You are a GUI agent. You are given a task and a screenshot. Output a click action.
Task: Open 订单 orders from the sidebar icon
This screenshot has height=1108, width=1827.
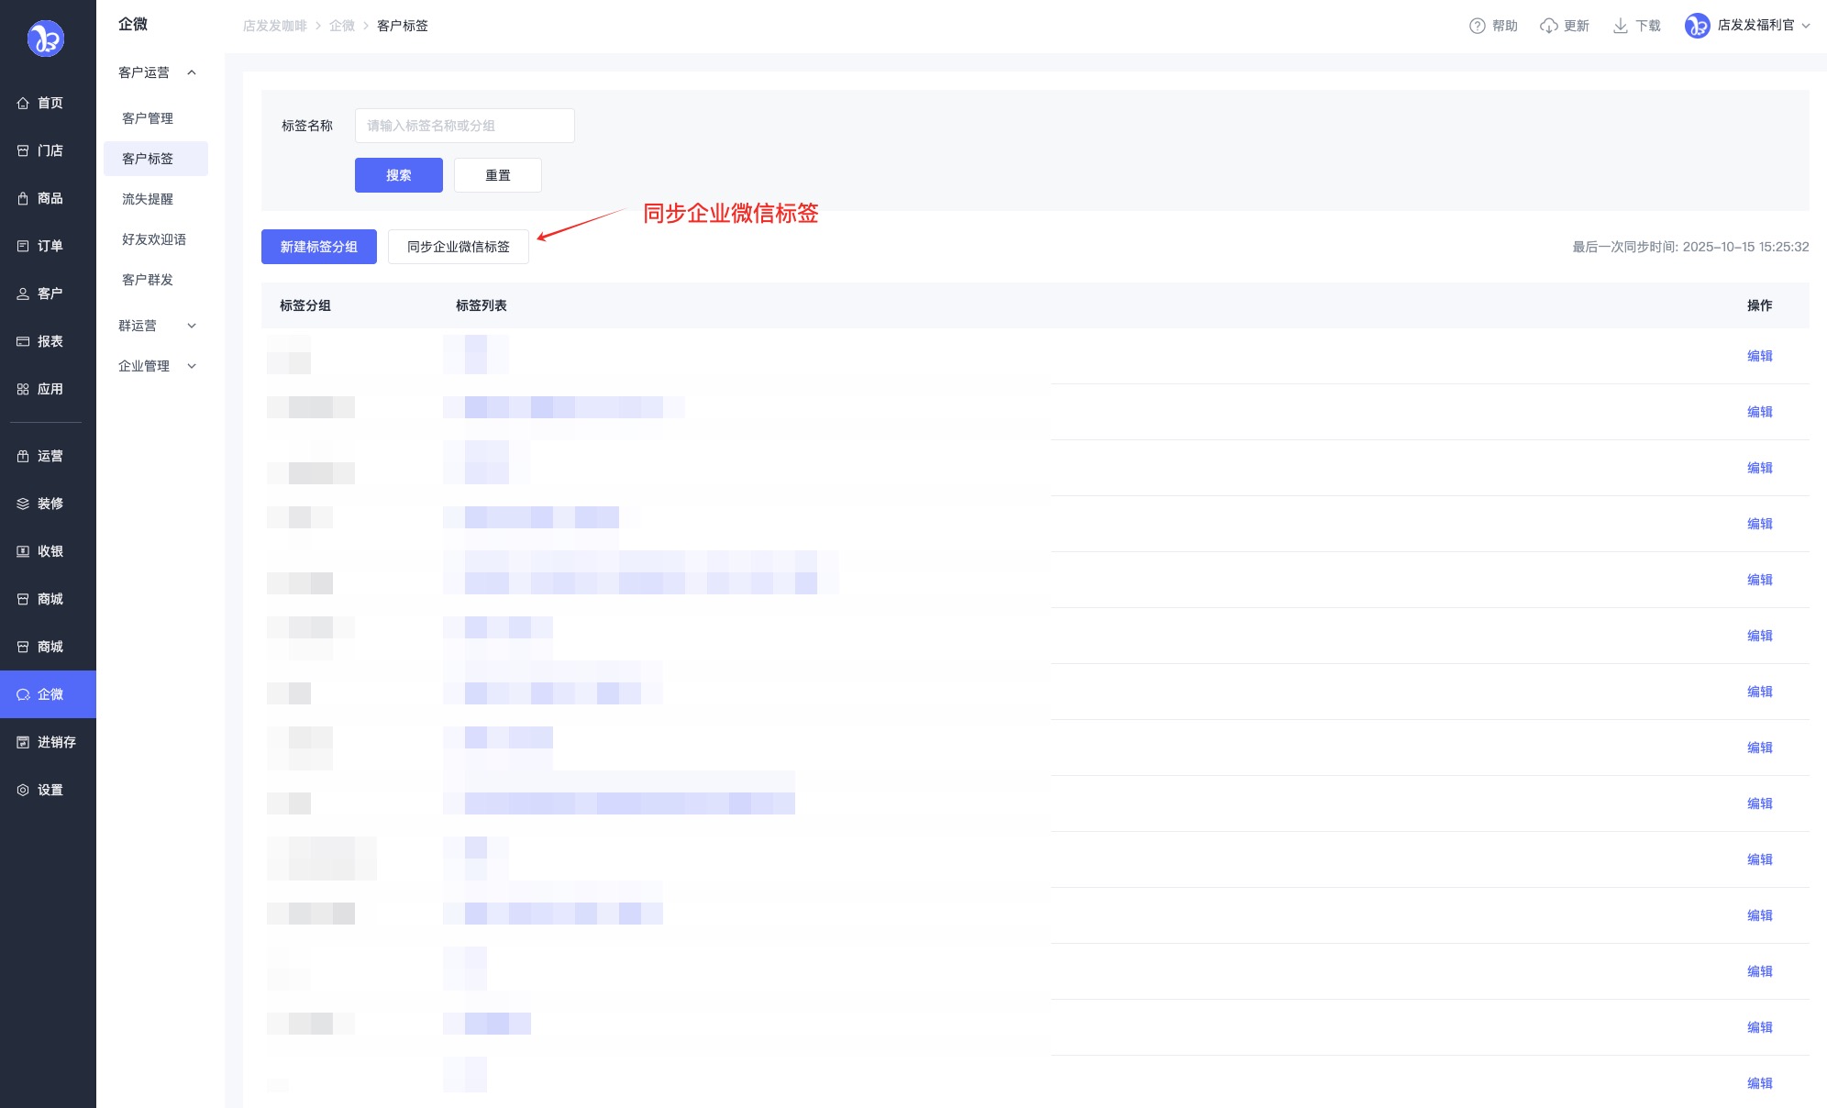23,246
